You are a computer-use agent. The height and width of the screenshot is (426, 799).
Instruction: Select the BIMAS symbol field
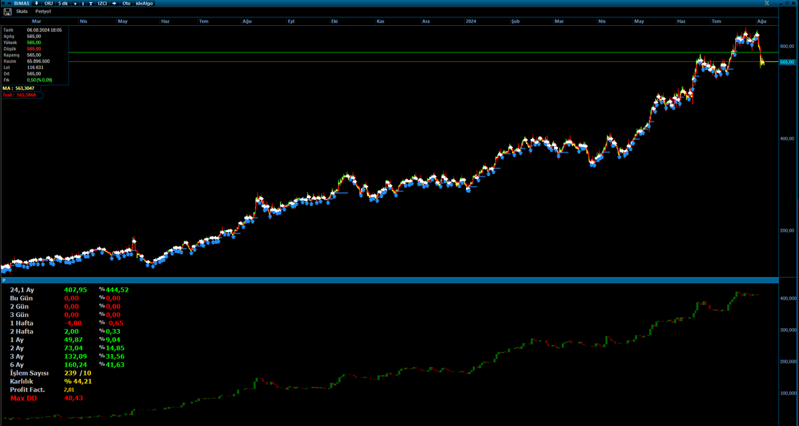(22, 3)
